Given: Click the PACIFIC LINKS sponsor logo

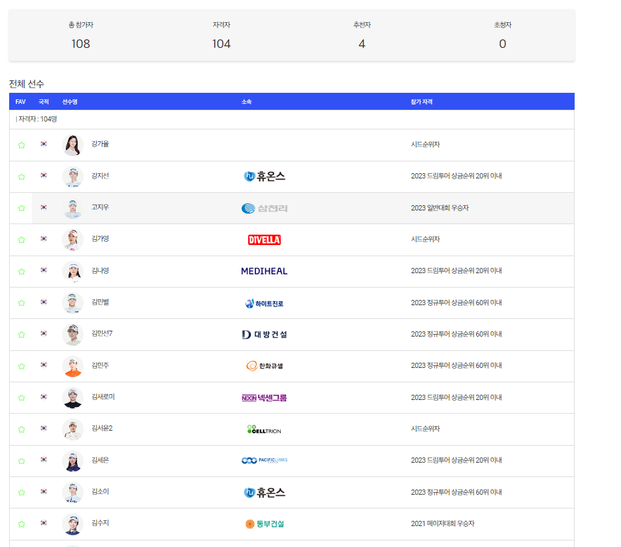Looking at the screenshot, I should coord(264,460).
